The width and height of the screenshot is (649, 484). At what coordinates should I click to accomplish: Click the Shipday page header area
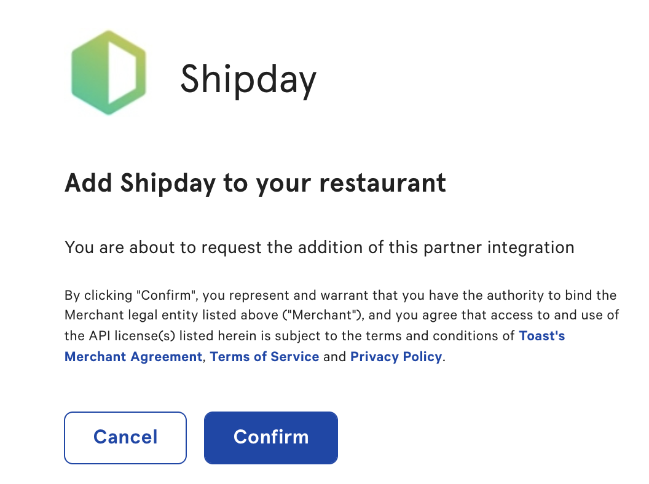tap(191, 72)
